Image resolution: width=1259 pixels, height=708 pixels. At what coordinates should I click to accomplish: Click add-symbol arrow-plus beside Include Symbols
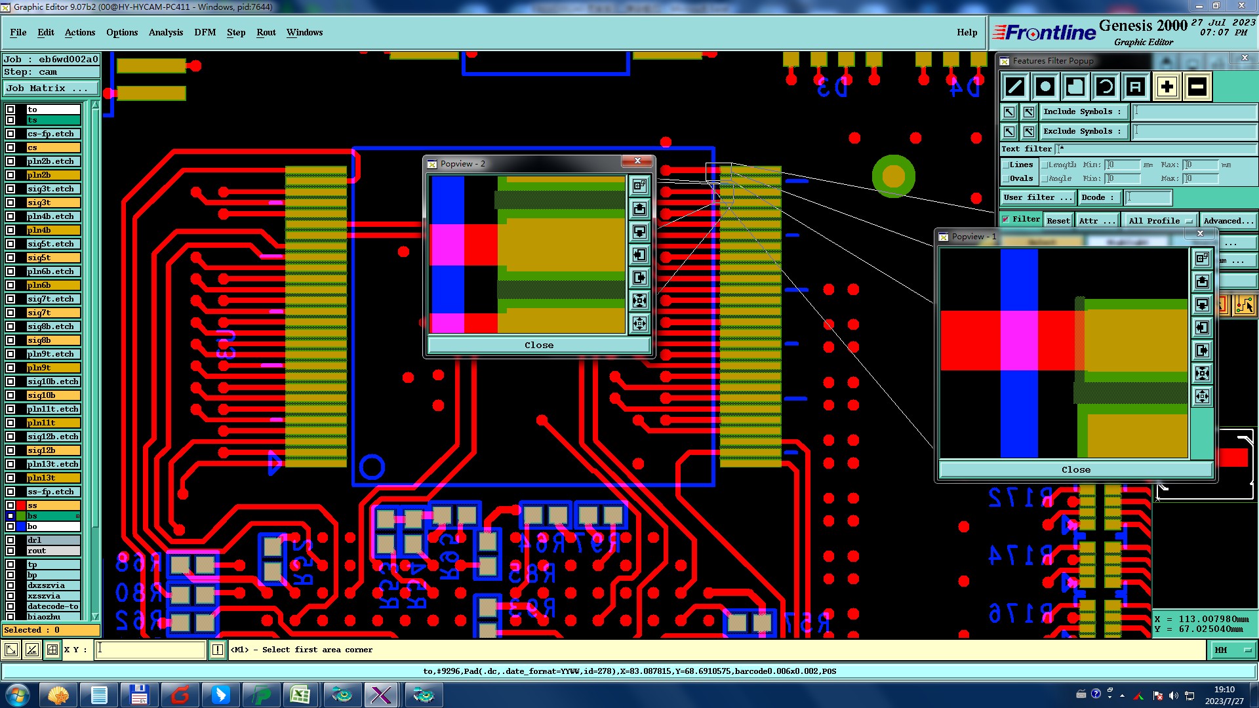1028,112
